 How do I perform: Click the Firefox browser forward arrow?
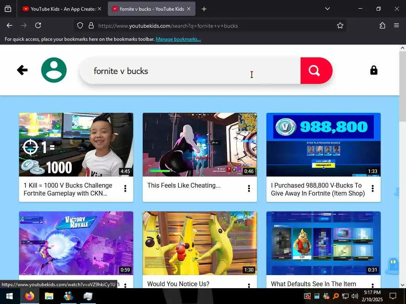(24, 26)
